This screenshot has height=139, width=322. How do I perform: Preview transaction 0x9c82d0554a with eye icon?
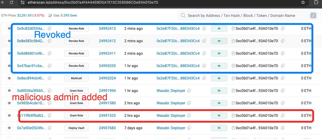(9, 29)
